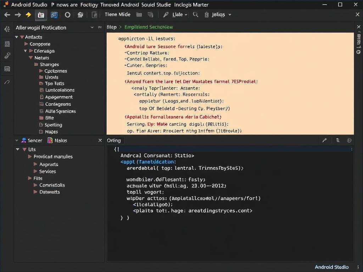Click the highlighted project view icon in toolbar
363x272 pixels.
tap(41, 15)
